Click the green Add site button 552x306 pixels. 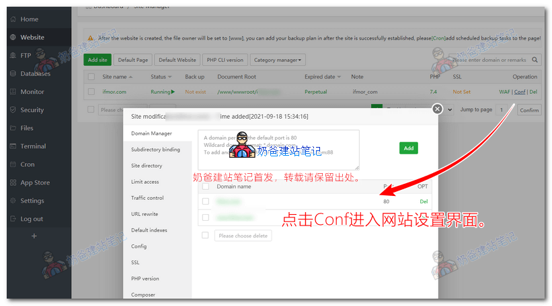(x=97, y=60)
